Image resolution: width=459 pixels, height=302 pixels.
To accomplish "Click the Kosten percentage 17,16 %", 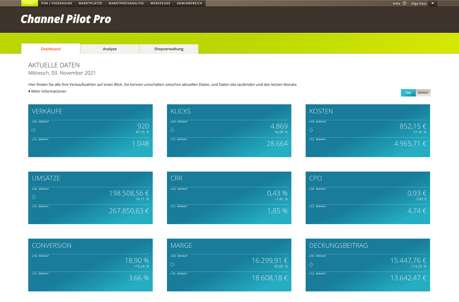I will pyautogui.click(x=420, y=132).
